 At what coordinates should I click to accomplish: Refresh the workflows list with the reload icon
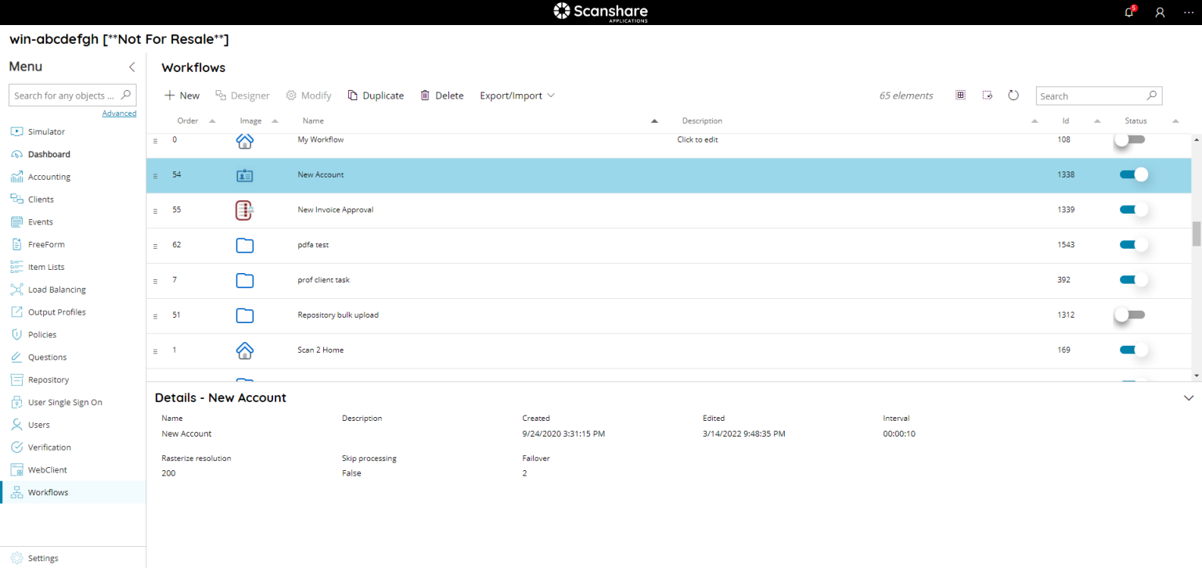[1013, 94]
